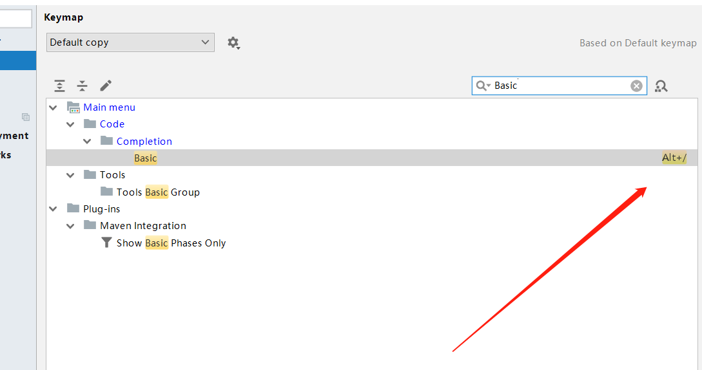Click the Plug-ins folder icon
The height and width of the screenshot is (370, 702).
(x=73, y=208)
